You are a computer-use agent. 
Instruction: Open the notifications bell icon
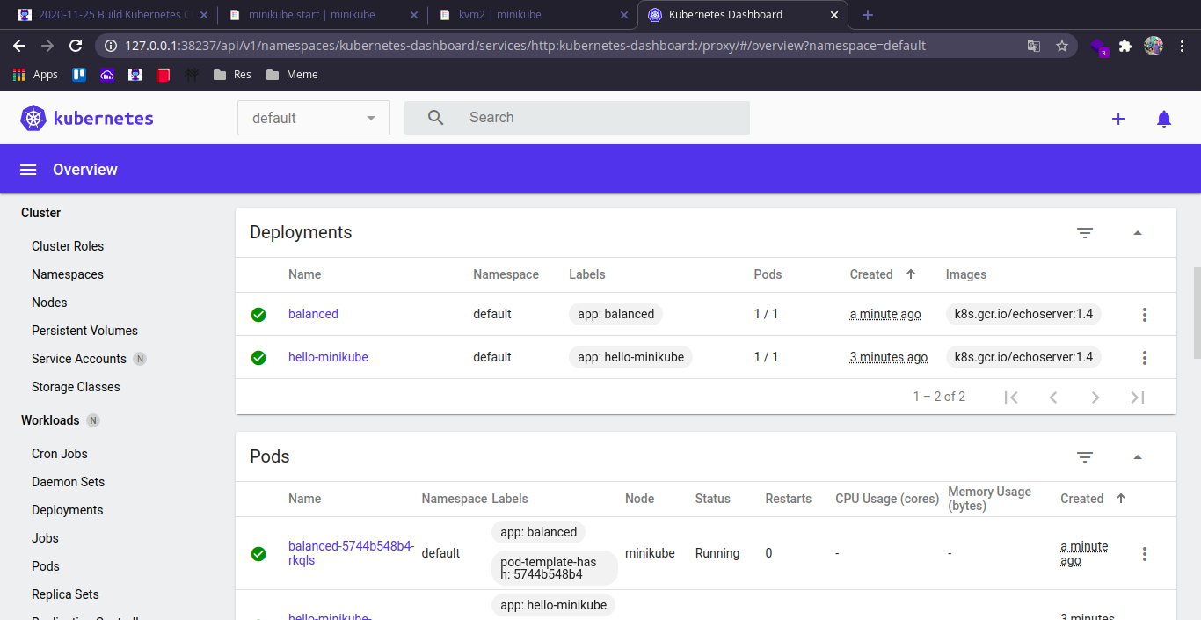pos(1164,119)
